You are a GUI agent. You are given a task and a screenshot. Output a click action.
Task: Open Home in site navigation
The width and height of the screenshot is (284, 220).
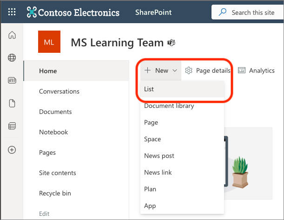click(76, 71)
